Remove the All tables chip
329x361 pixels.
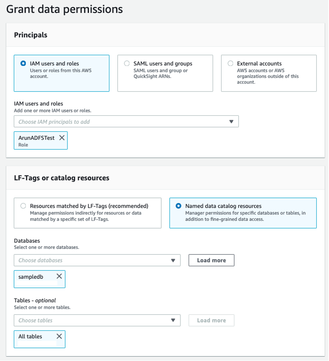coord(59,336)
